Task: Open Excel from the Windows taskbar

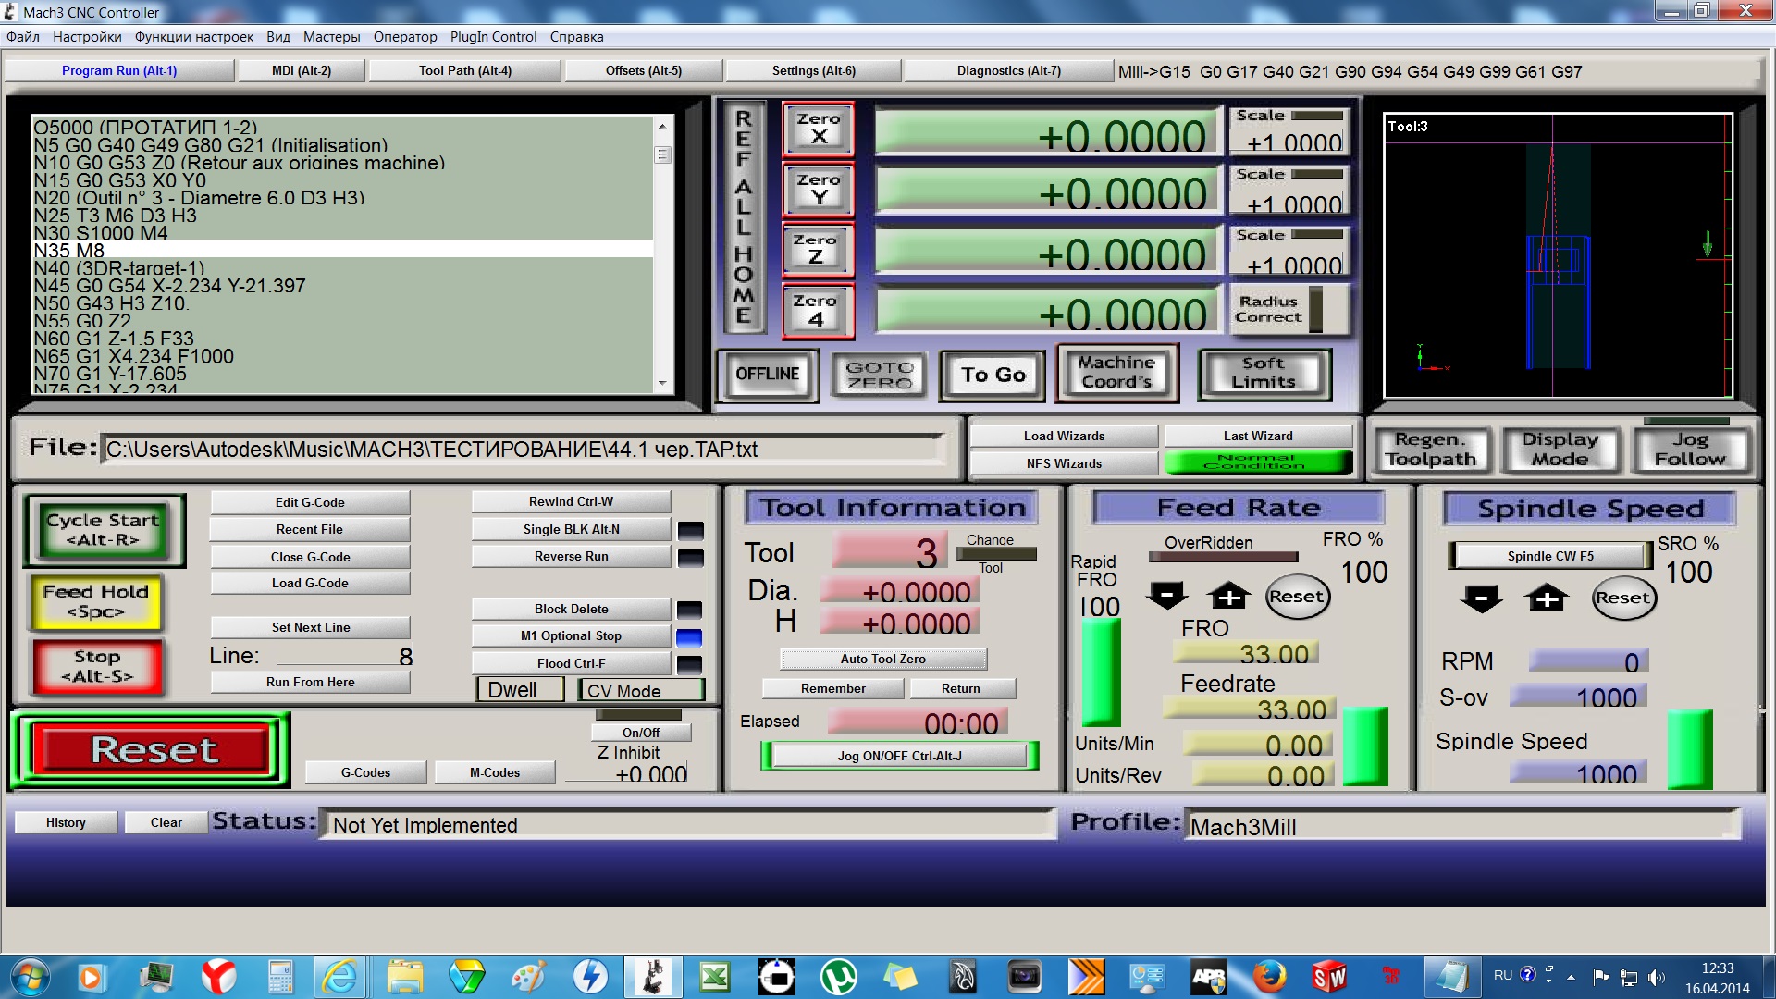Action: coord(714,976)
